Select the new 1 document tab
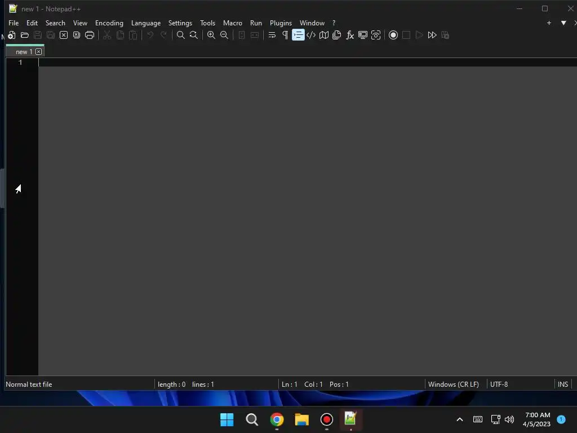 point(24,52)
